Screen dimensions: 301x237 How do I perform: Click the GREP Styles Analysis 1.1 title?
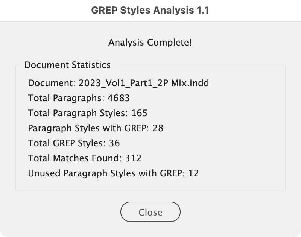[x=150, y=10]
